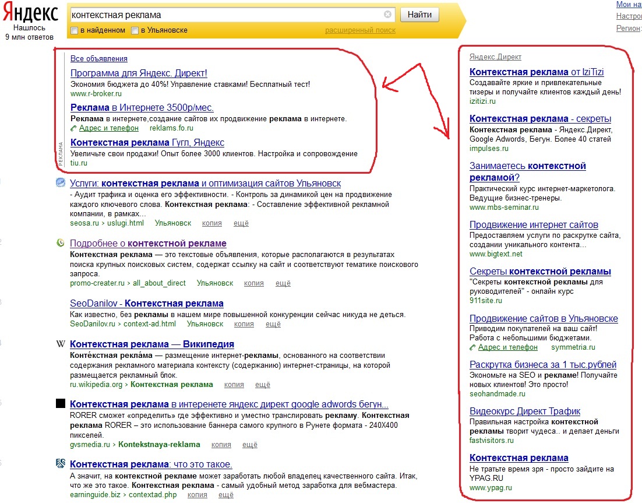Screen dimensions: 642x503
Task: Click 'ещё' for promo-creater.ru result
Action: pyautogui.click(x=283, y=283)
